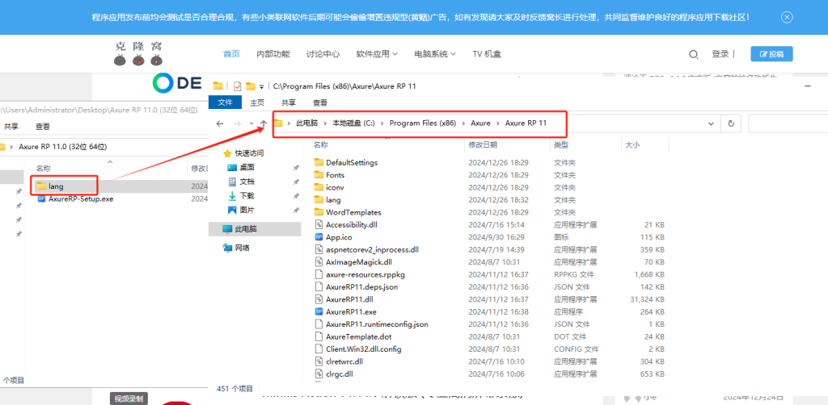Viewport: 828px width, 405px height.
Task: Click the forward arrow in Axure RP 11 window
Action: click(238, 123)
